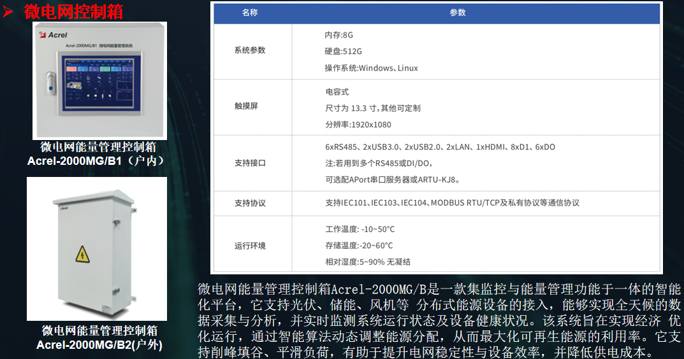
Task: Click caption Acrel-2000MG/B2(户外)
Action: (x=99, y=345)
